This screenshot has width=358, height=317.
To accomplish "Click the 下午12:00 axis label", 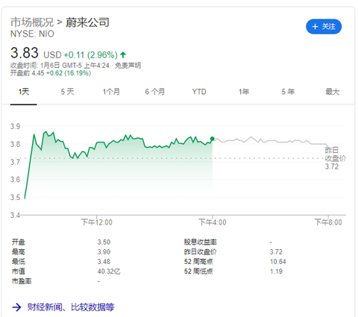I will [x=97, y=222].
